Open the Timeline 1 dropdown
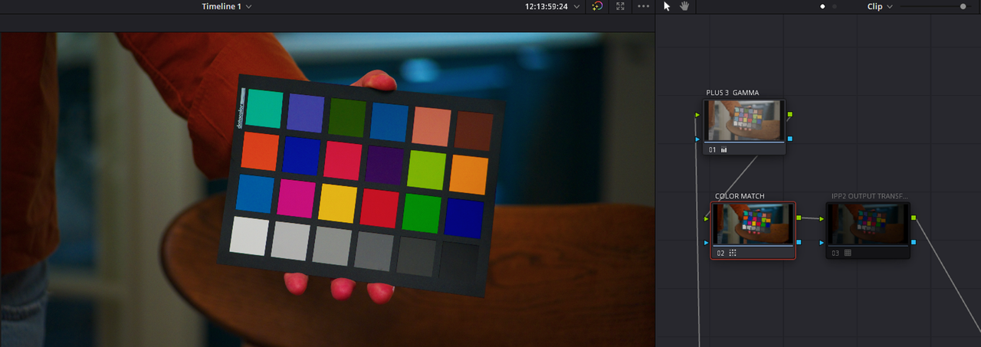The image size is (981, 347). [x=226, y=6]
